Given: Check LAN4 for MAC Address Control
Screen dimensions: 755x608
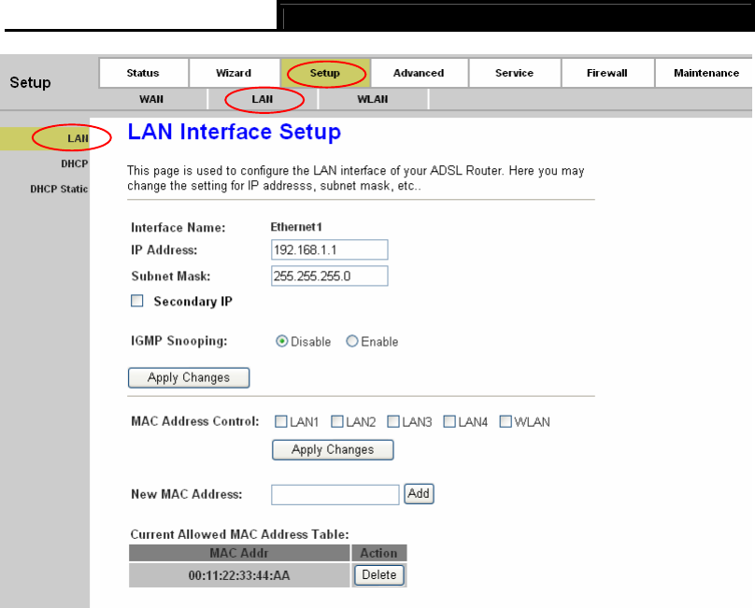Looking at the screenshot, I should (449, 422).
